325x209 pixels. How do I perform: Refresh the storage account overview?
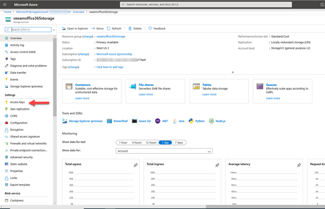pos(114,29)
